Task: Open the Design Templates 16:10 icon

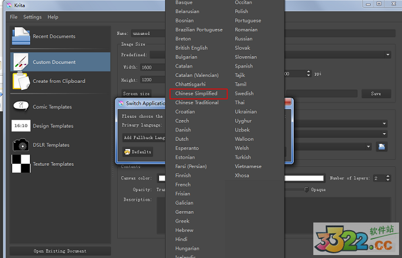Action: point(21,126)
